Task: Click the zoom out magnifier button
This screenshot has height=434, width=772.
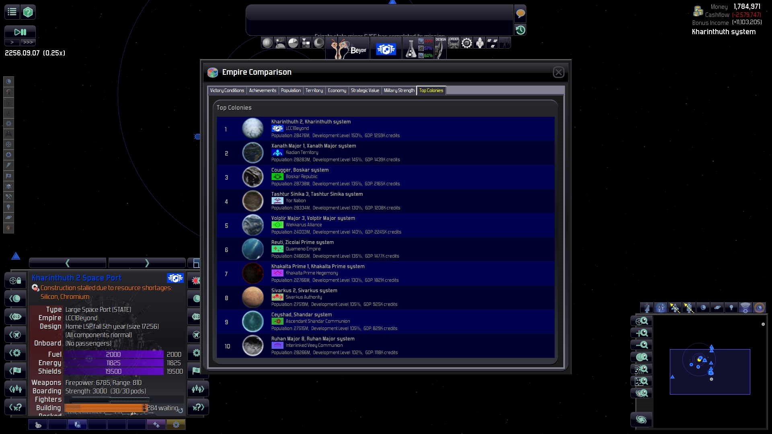Action: [642, 345]
